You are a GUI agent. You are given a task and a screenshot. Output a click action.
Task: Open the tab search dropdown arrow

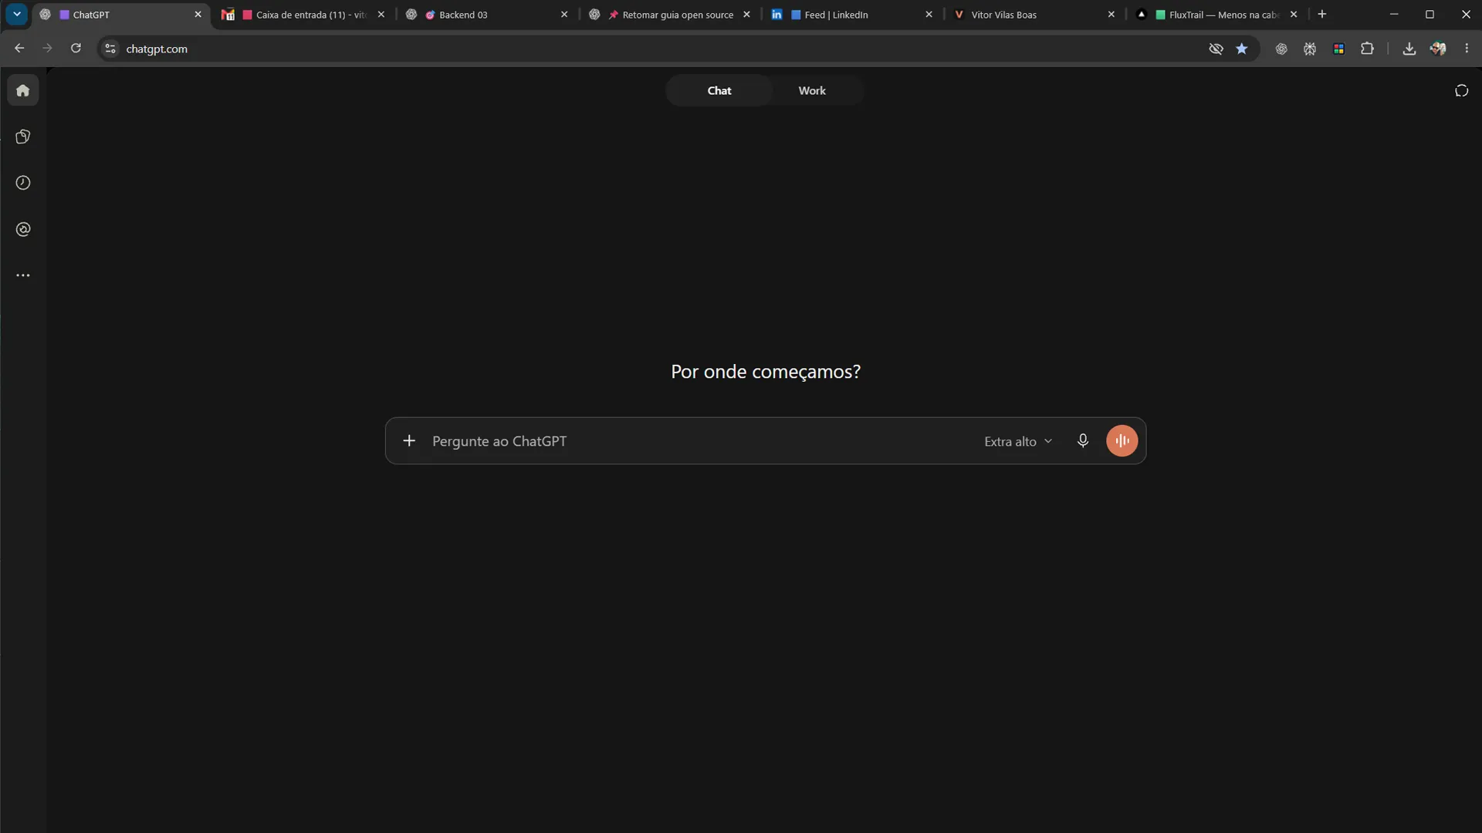coord(16,14)
